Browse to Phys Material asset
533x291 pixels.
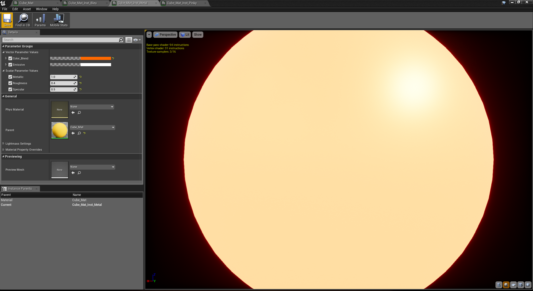[79, 113]
